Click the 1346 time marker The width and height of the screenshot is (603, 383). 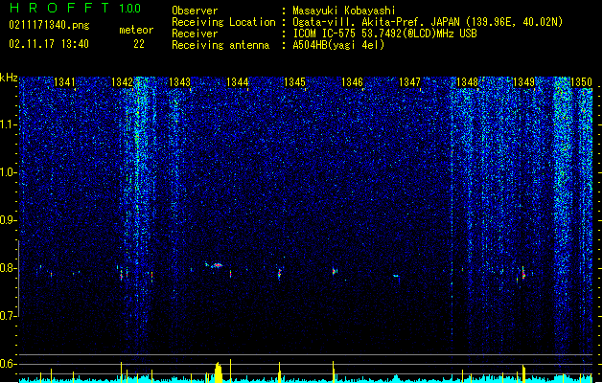pos(352,82)
